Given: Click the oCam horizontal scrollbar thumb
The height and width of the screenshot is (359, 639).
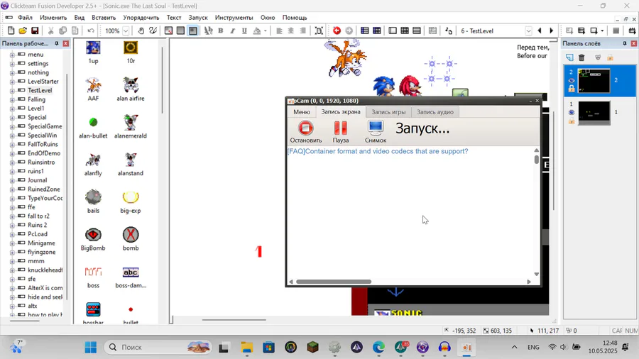Looking at the screenshot, I should (x=334, y=282).
